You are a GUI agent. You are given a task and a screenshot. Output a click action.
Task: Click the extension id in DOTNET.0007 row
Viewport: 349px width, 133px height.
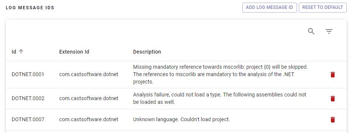click(x=89, y=119)
